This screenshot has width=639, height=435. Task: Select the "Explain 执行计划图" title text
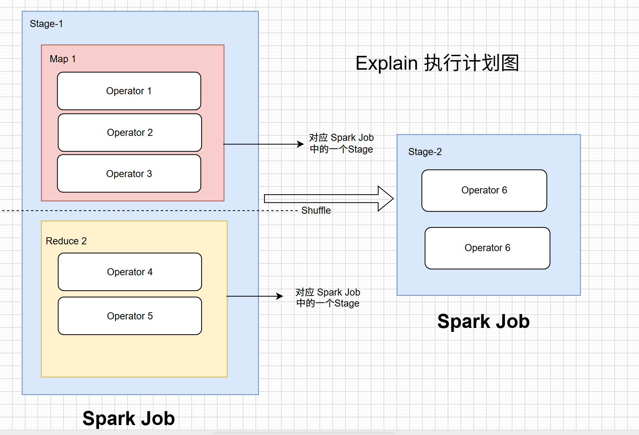(437, 63)
